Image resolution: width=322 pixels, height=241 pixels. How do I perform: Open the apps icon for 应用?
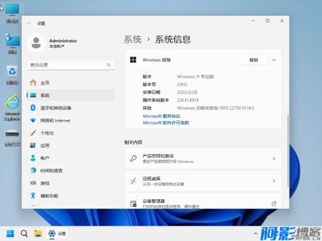(x=33, y=145)
